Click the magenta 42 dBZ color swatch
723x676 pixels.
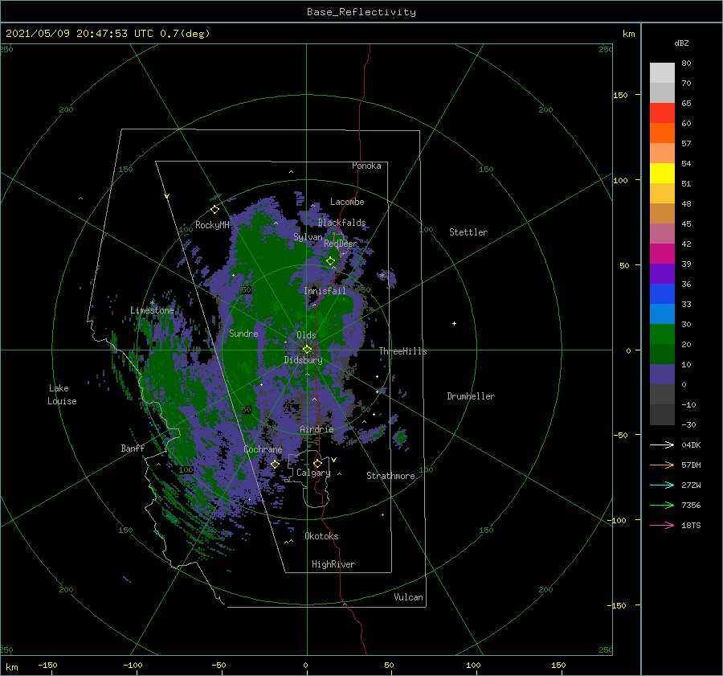(x=662, y=253)
